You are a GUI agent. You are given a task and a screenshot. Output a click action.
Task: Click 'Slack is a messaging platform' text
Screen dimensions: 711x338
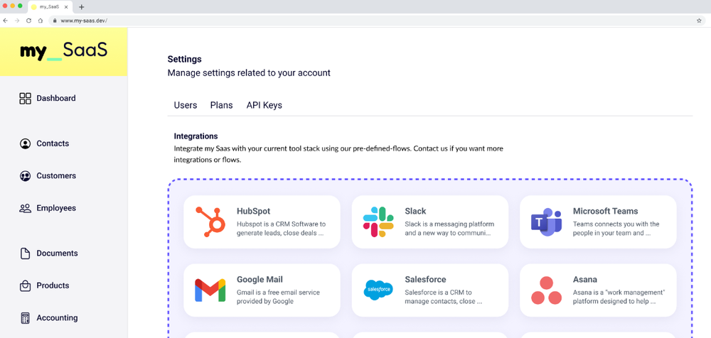449,224
